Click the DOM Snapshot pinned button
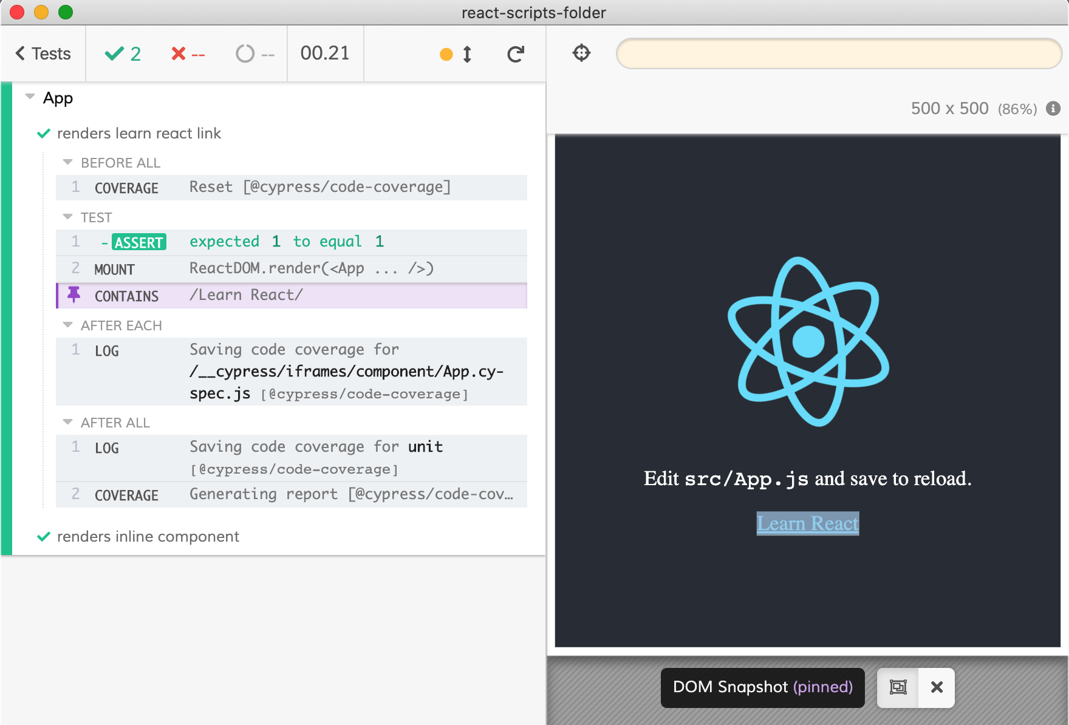The height and width of the screenshot is (725, 1069). pyautogui.click(x=762, y=687)
